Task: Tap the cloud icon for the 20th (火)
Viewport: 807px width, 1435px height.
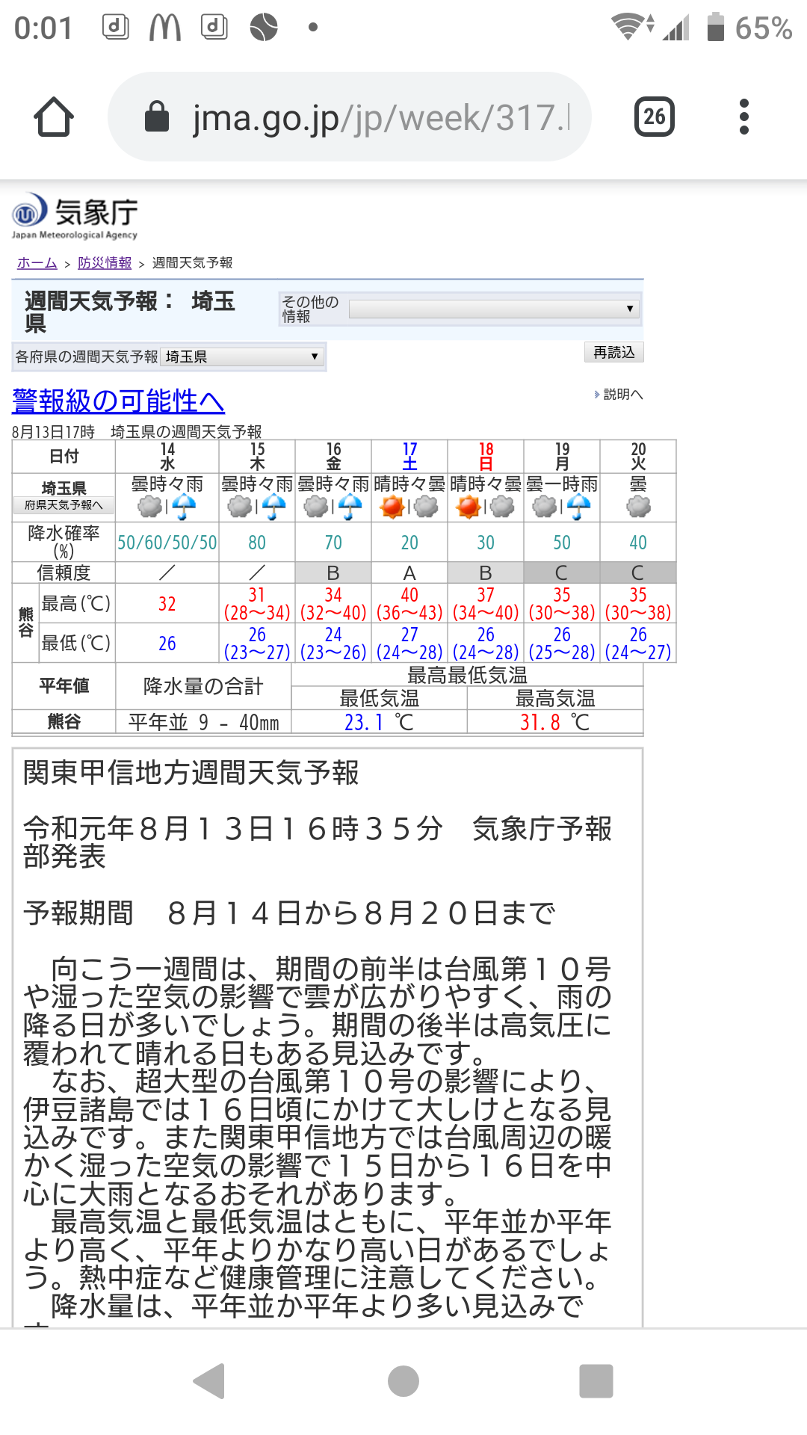Action: tap(638, 507)
